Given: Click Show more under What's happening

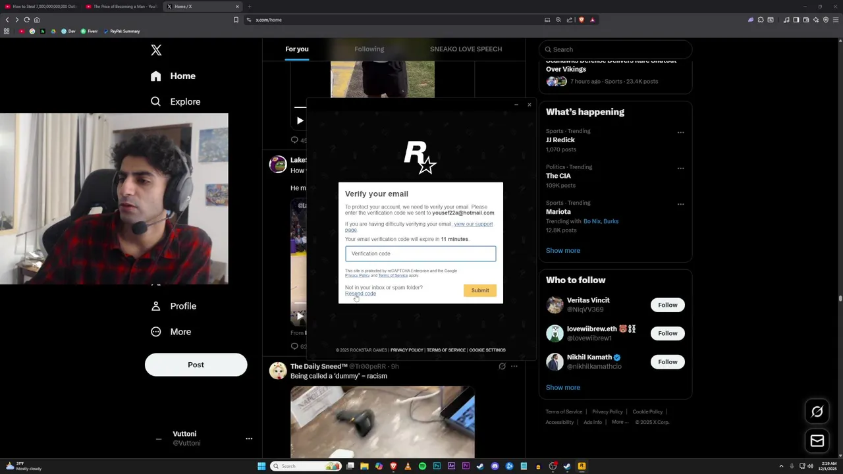Looking at the screenshot, I should pos(562,250).
